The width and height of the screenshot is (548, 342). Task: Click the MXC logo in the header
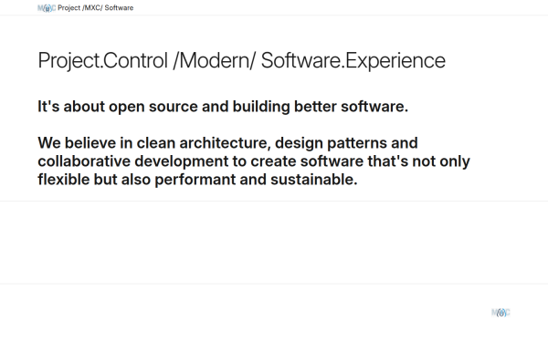click(47, 8)
